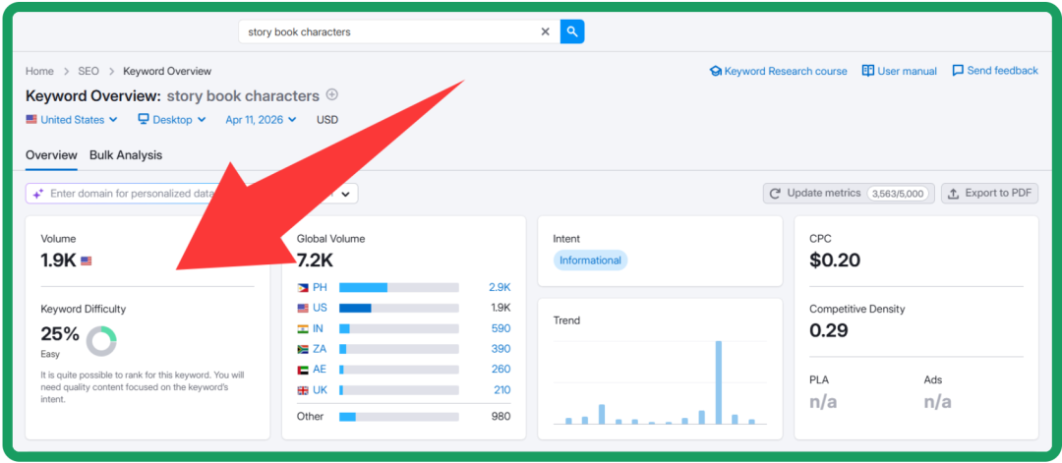Viewport: 1062px width, 463px height.
Task: Click the Export to PDF button
Action: (x=989, y=194)
